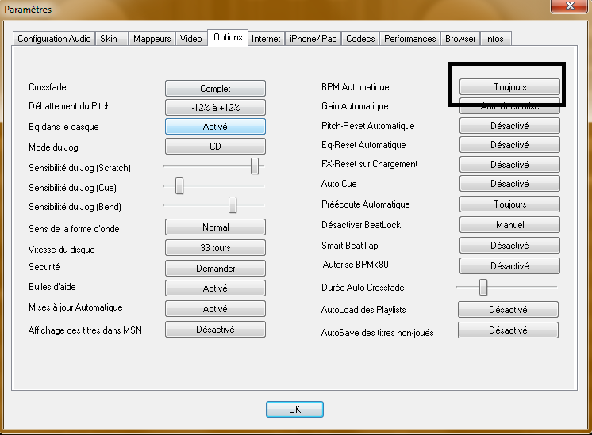The width and height of the screenshot is (592, 435).
Task: Toggle Bulles d'aide setting
Action: [215, 288]
